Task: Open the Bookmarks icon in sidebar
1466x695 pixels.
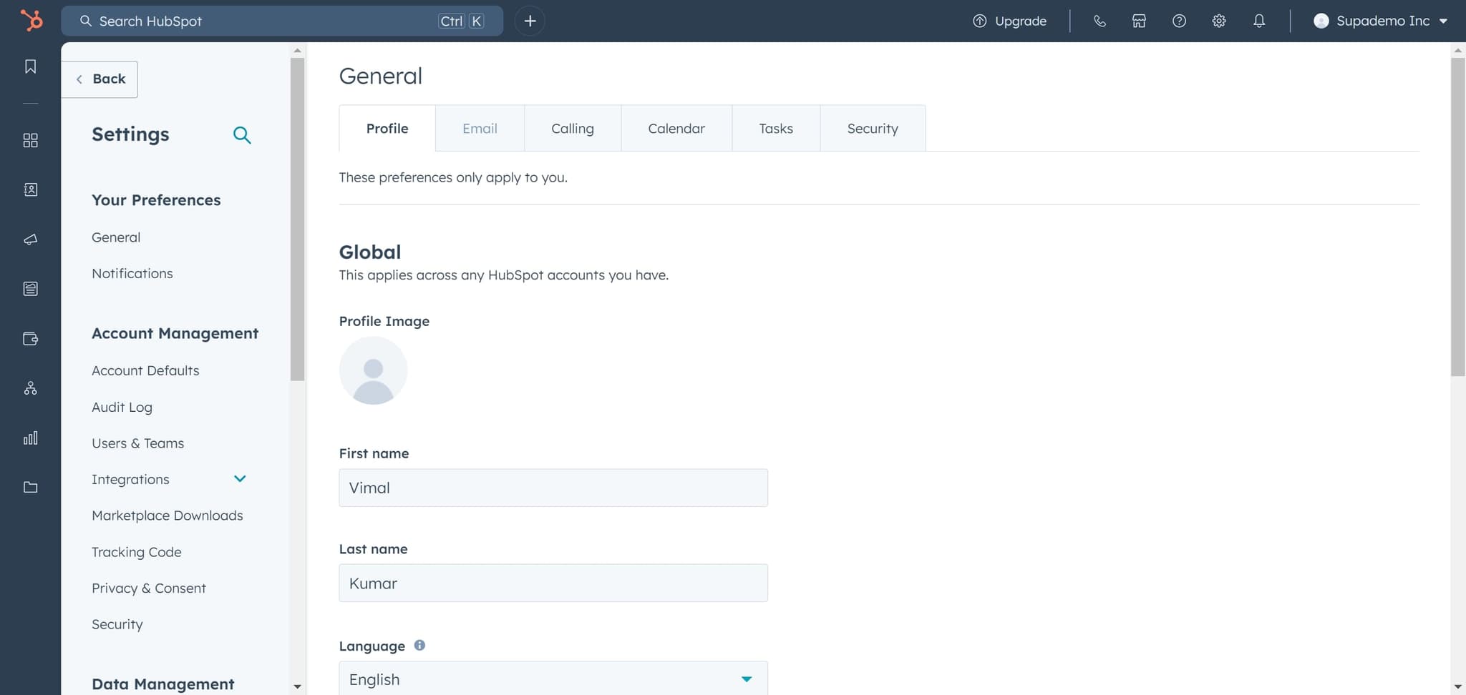Action: (x=30, y=66)
